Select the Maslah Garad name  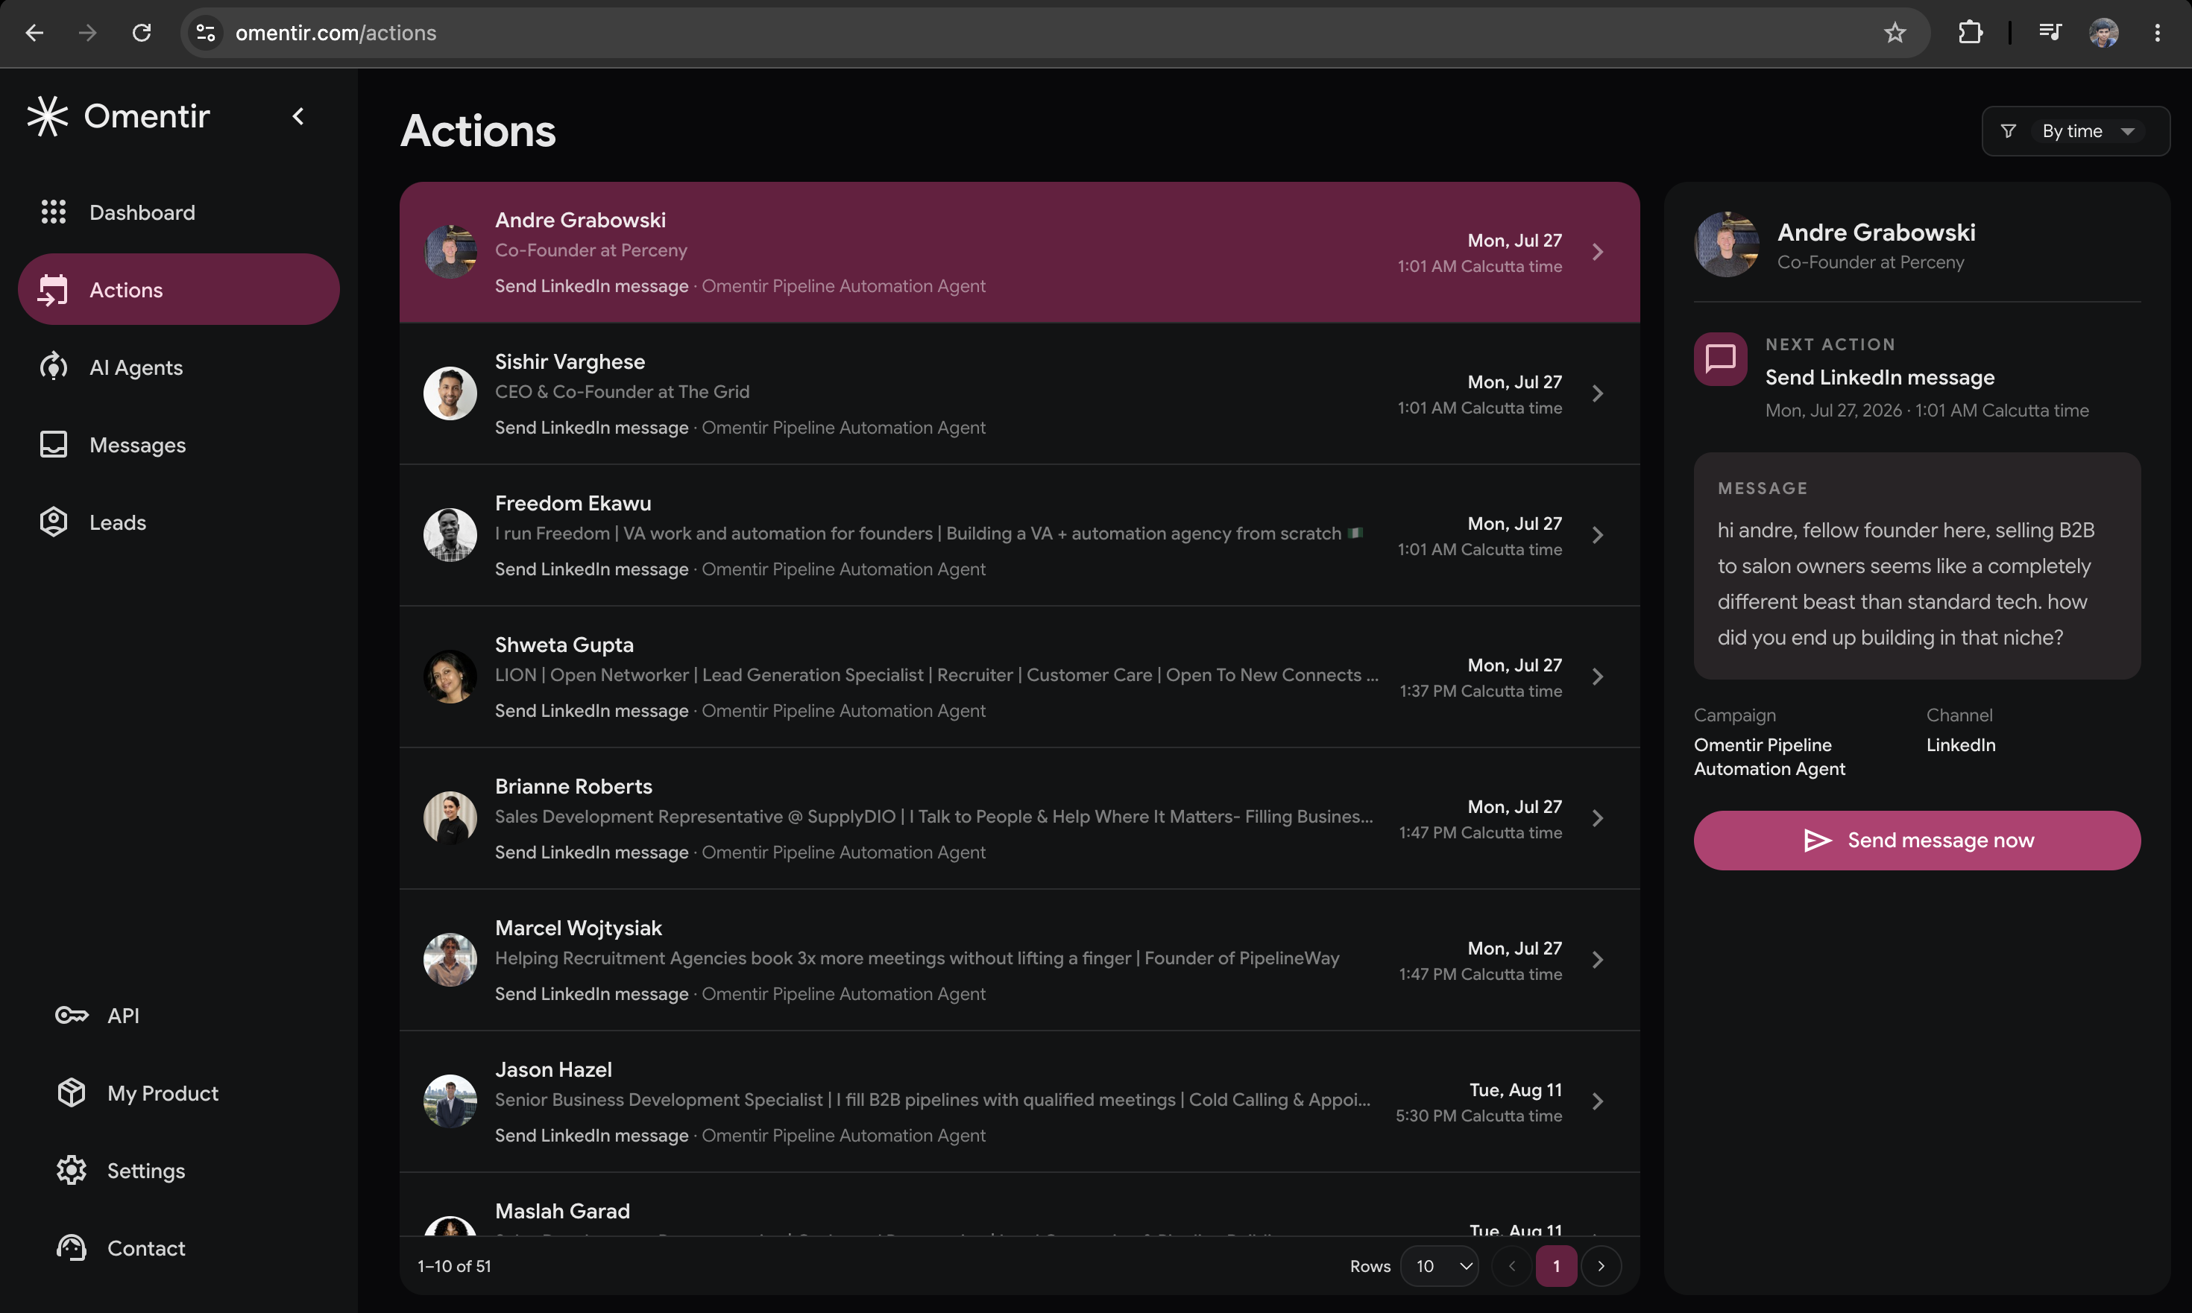[562, 1211]
